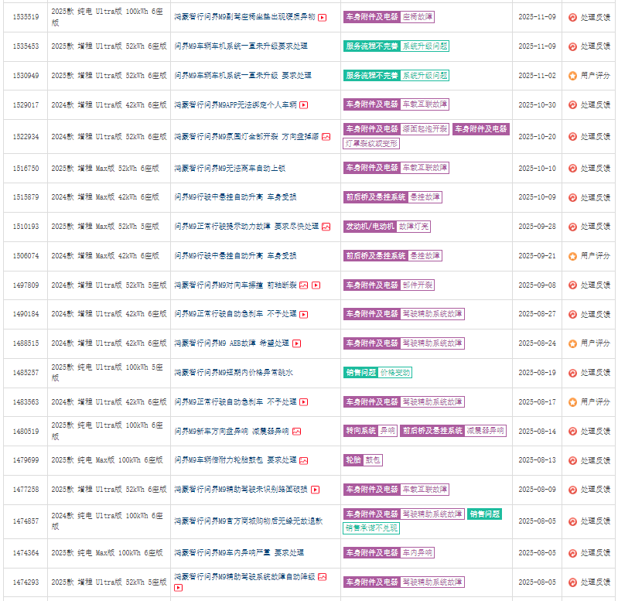Click 系统升级问题 tag on row 1535453

point(425,46)
